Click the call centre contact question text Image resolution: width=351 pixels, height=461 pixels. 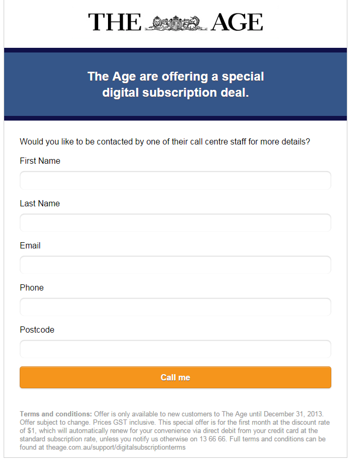click(165, 142)
